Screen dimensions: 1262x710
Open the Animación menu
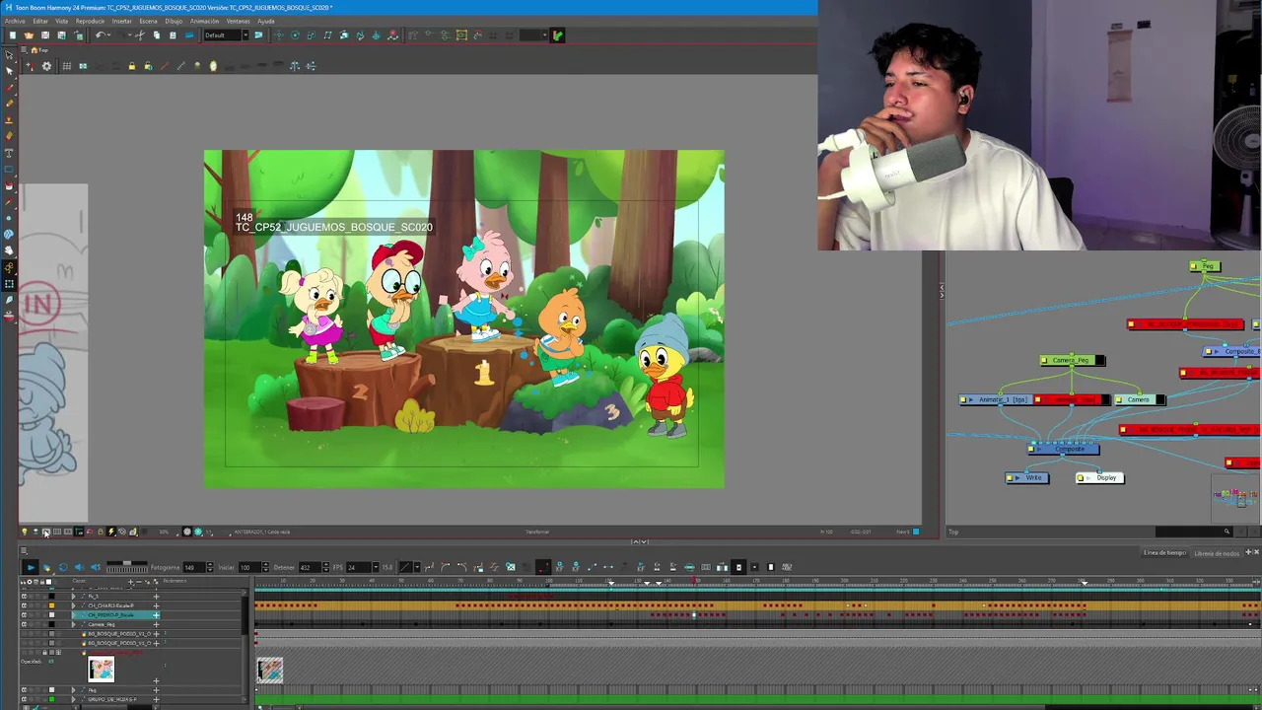204,21
